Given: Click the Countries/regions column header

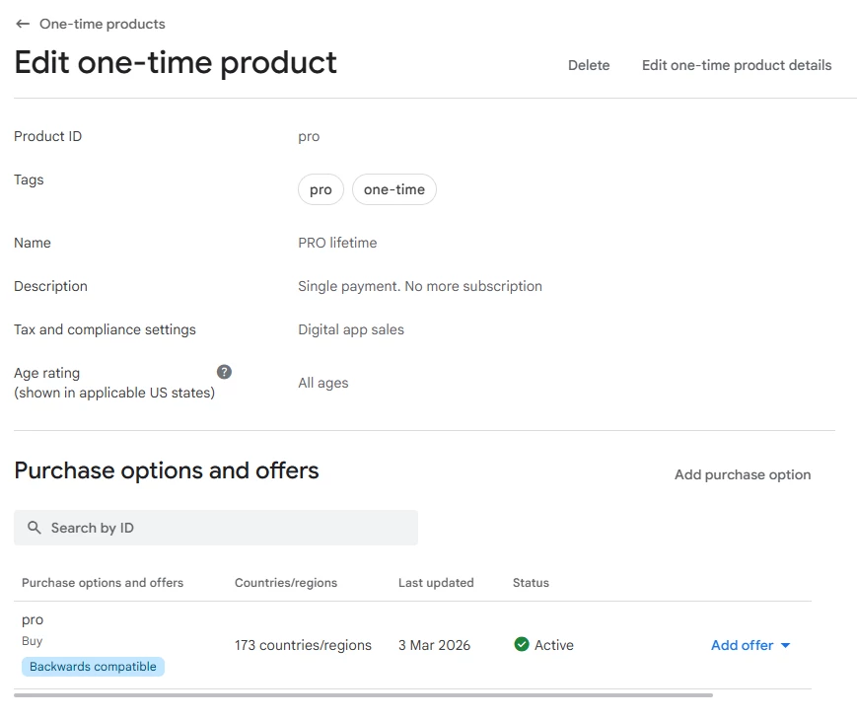Looking at the screenshot, I should coord(286,583).
